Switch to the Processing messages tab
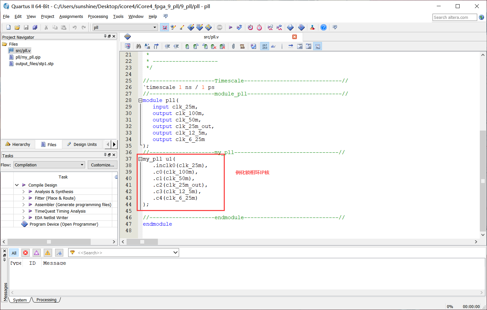 pos(46,300)
